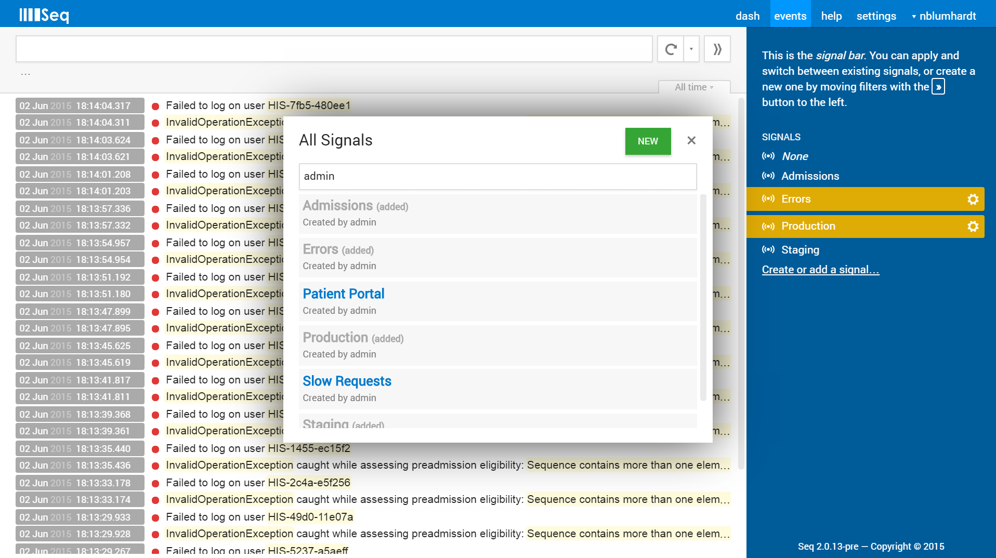Add the Slow Requests signal
The width and height of the screenshot is (996, 558).
347,381
